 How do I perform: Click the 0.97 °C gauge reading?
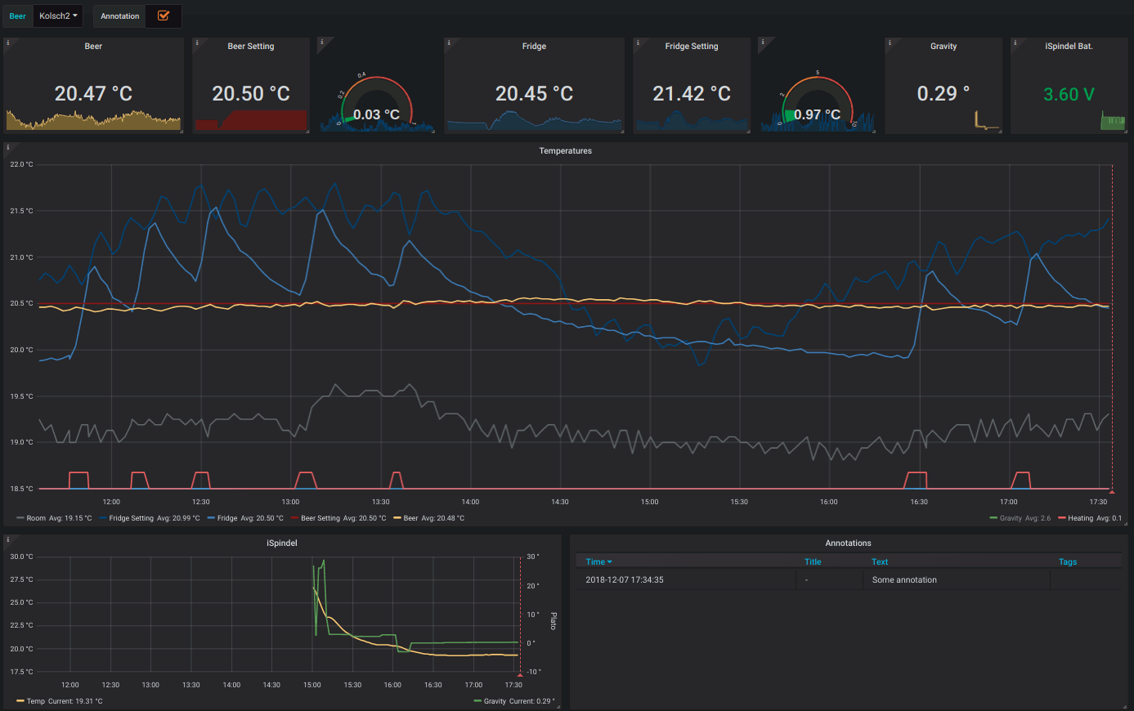[x=817, y=115]
